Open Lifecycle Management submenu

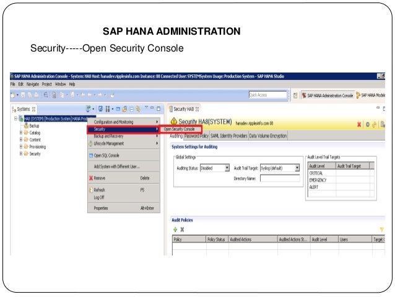click(123, 143)
